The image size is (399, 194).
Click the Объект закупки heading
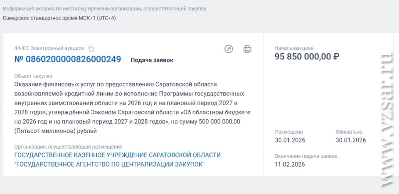click(33, 76)
